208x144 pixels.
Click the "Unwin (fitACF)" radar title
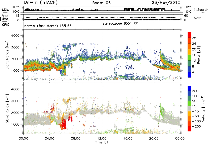[x=41, y=2]
